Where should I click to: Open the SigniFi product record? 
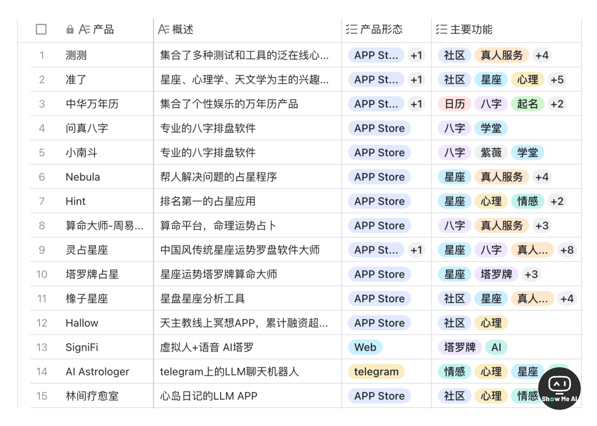82,347
